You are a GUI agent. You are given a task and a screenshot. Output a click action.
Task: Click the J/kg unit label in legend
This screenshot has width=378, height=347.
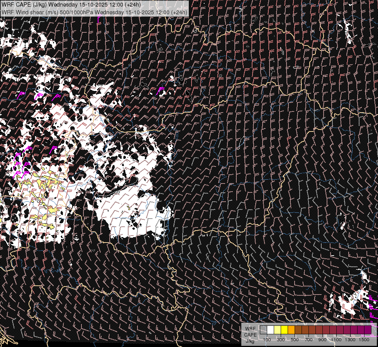pos(250,341)
